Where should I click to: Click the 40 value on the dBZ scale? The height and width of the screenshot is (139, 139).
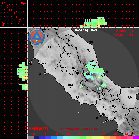103,134
